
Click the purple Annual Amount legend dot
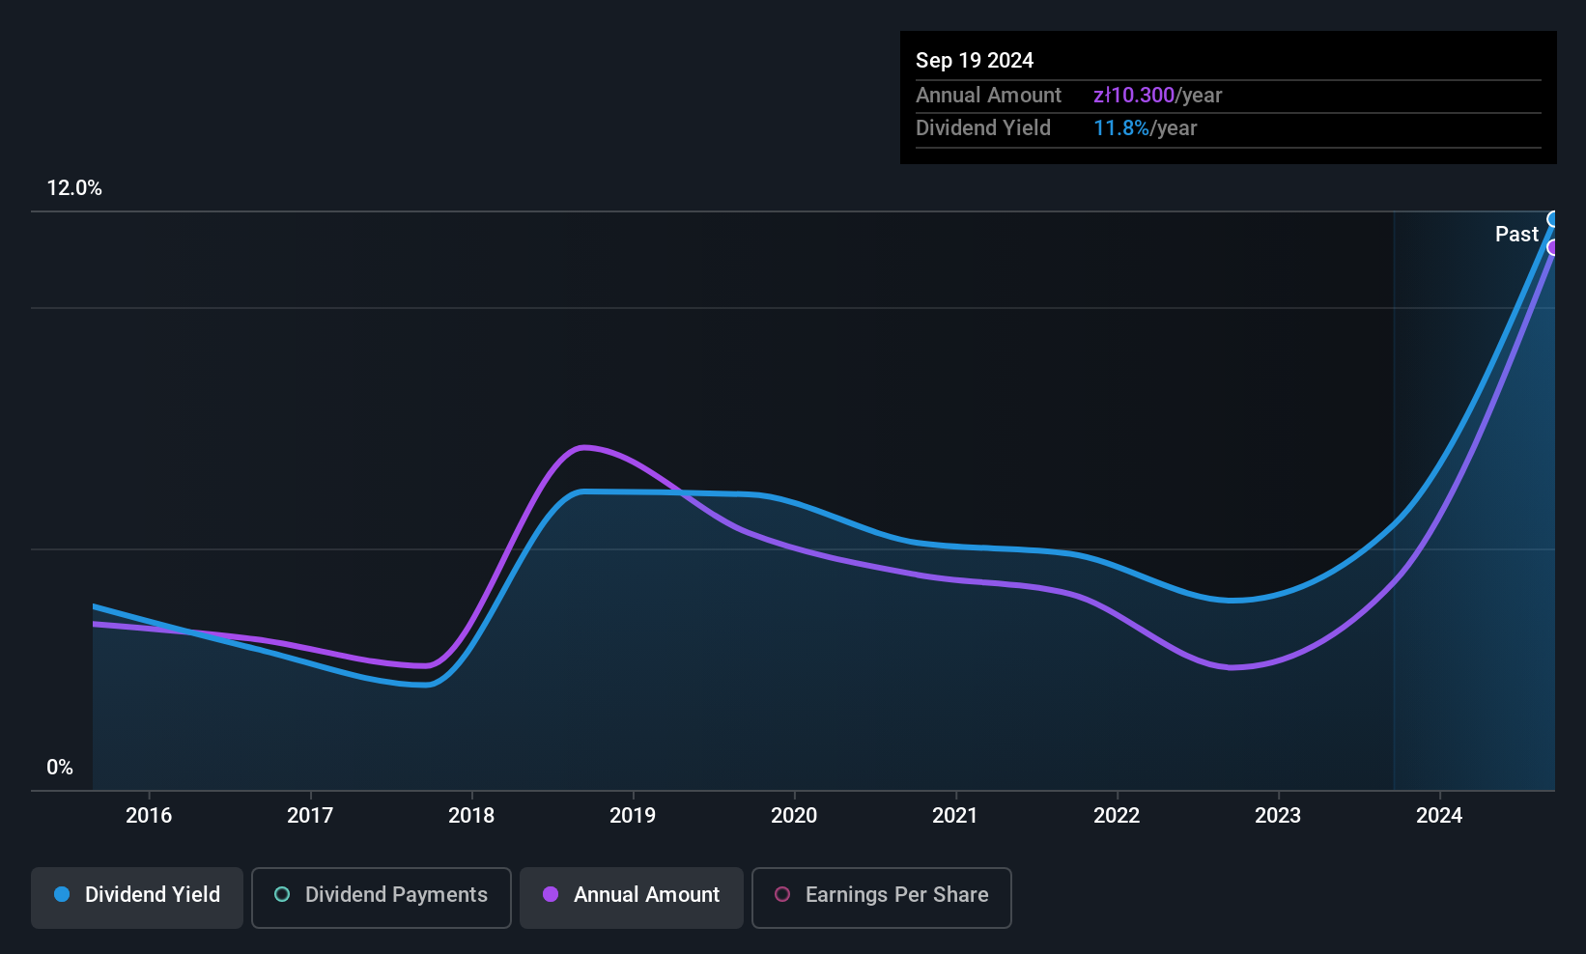click(551, 894)
